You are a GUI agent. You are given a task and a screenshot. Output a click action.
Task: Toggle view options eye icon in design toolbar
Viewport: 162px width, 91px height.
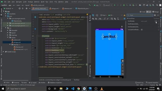[93, 19]
